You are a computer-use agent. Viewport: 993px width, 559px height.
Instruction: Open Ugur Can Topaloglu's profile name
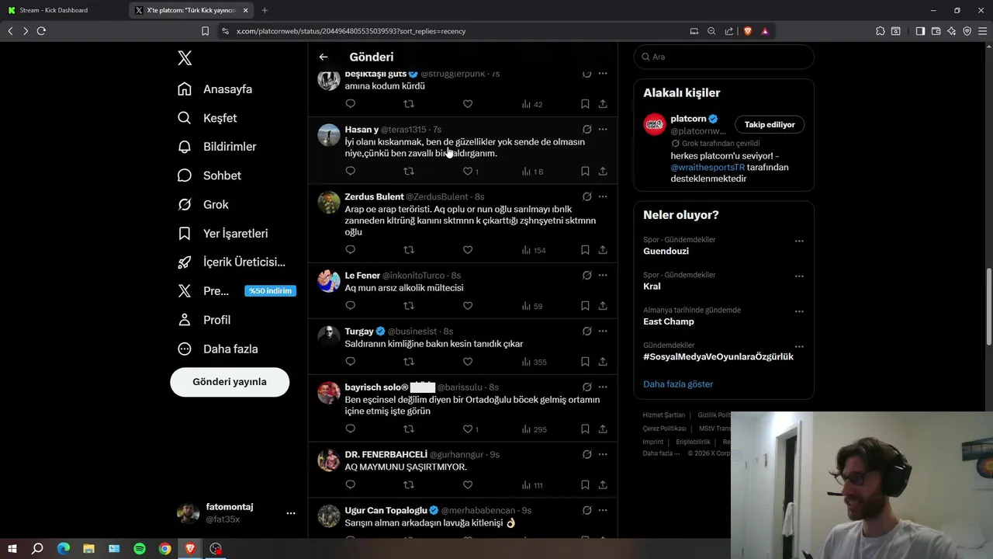[x=386, y=510]
